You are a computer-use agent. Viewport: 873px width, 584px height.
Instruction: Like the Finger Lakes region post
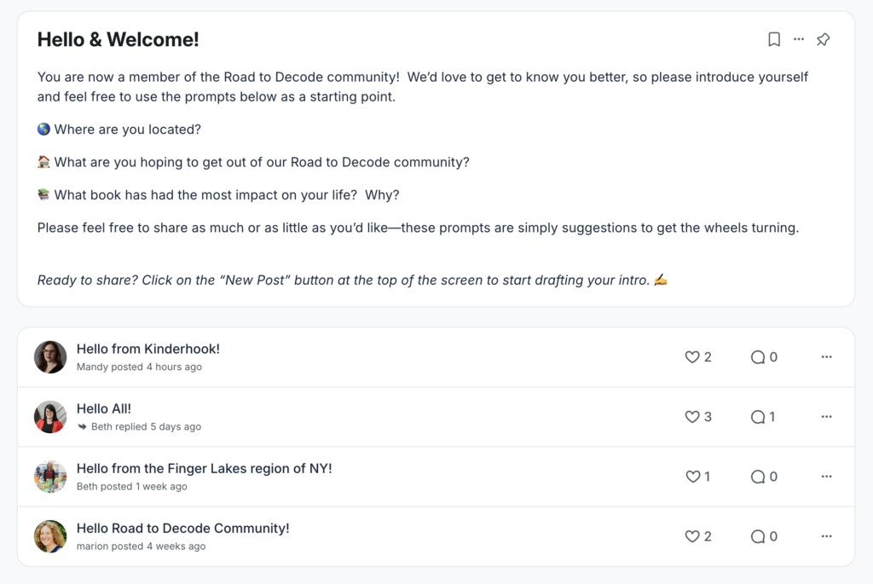click(x=691, y=477)
